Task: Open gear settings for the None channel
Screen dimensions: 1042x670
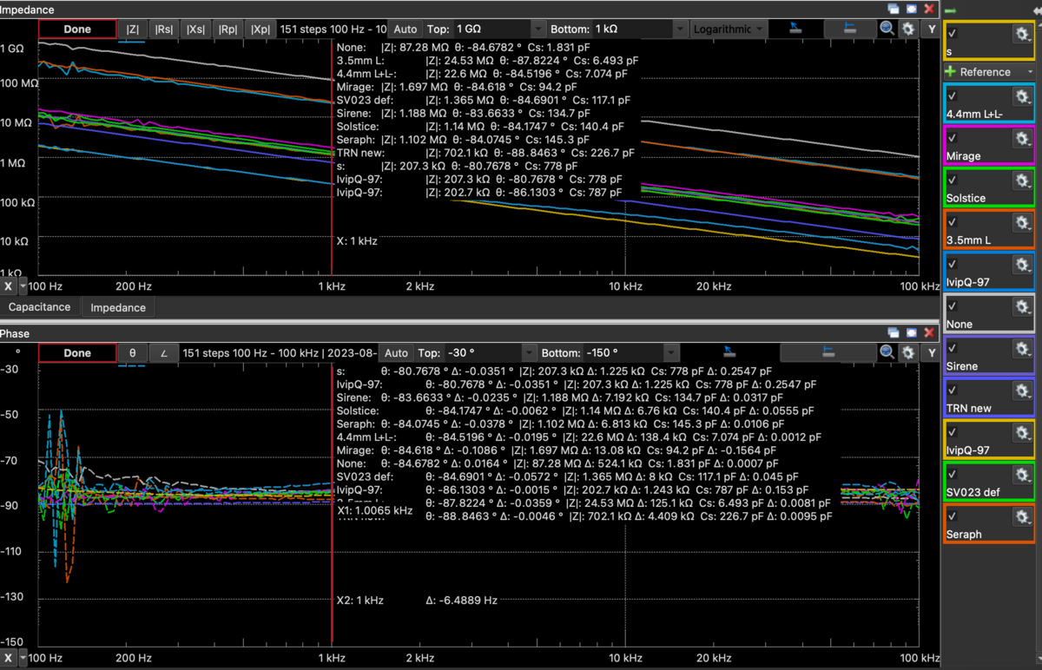Action: click(x=1022, y=306)
